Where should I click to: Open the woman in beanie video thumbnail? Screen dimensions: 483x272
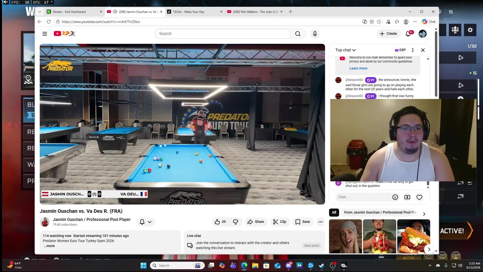345,236
